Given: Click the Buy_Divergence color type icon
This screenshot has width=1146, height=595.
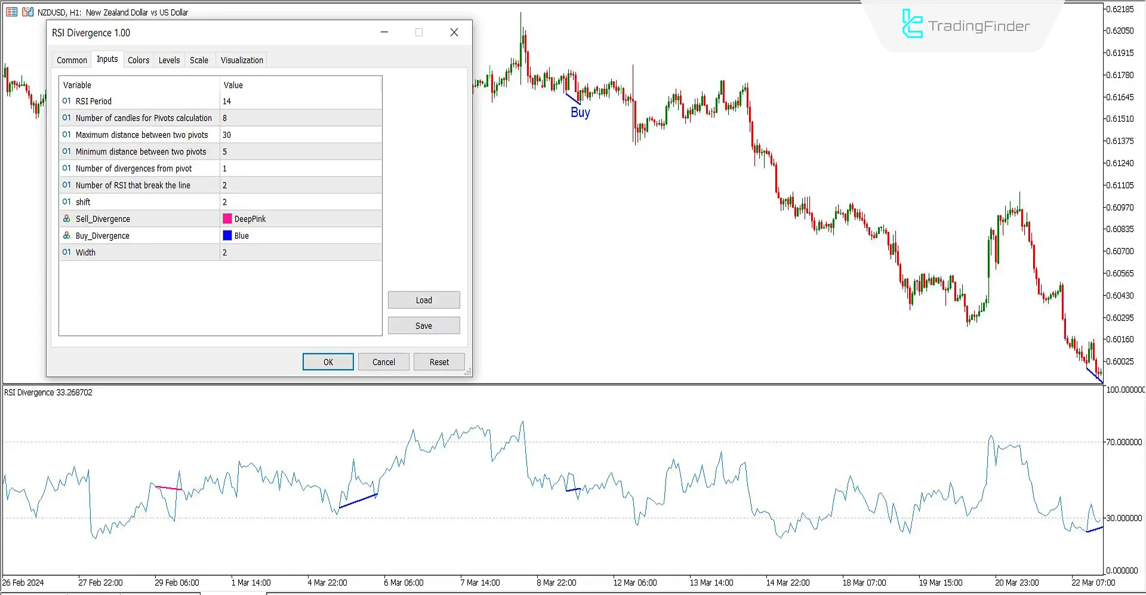Looking at the screenshot, I should pyautogui.click(x=66, y=236).
